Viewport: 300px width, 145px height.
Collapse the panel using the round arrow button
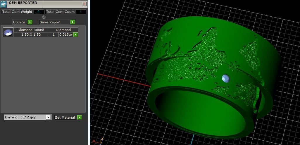(44, 17)
